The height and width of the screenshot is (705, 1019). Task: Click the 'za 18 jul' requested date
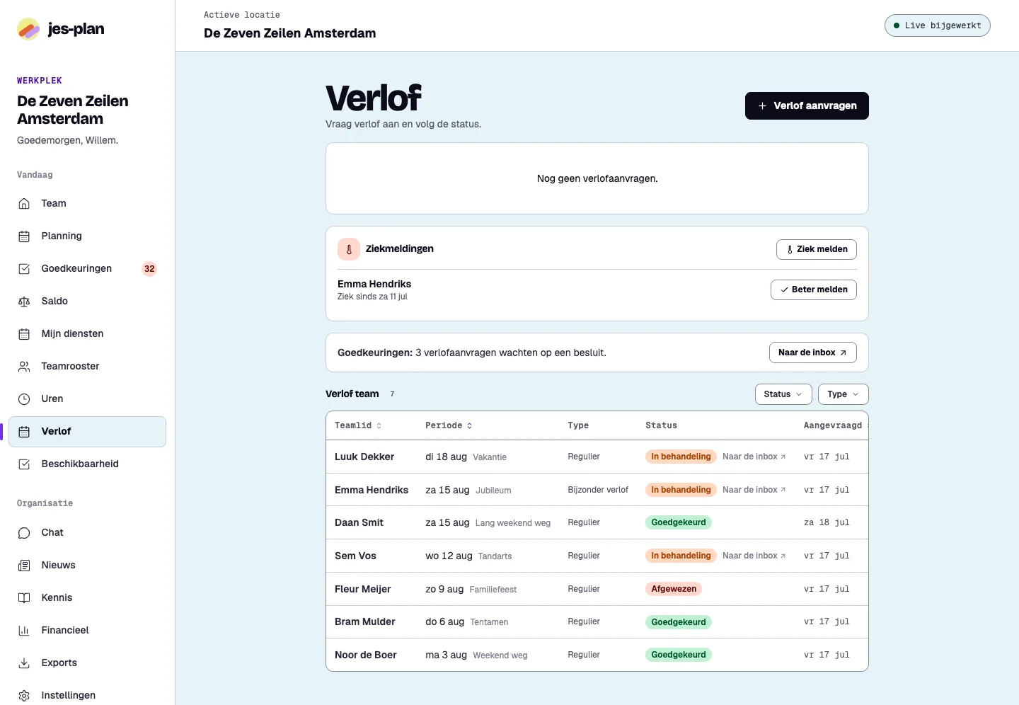coord(827,522)
